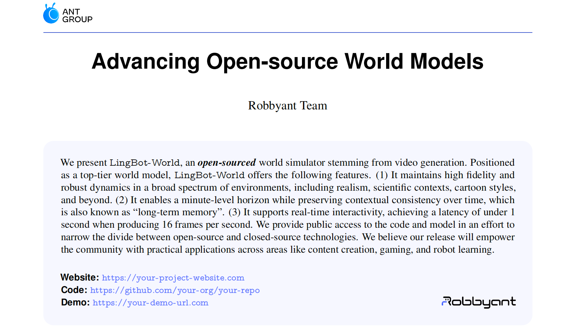Open the demo URL link
This screenshot has height=335, width=569.
coord(150,303)
